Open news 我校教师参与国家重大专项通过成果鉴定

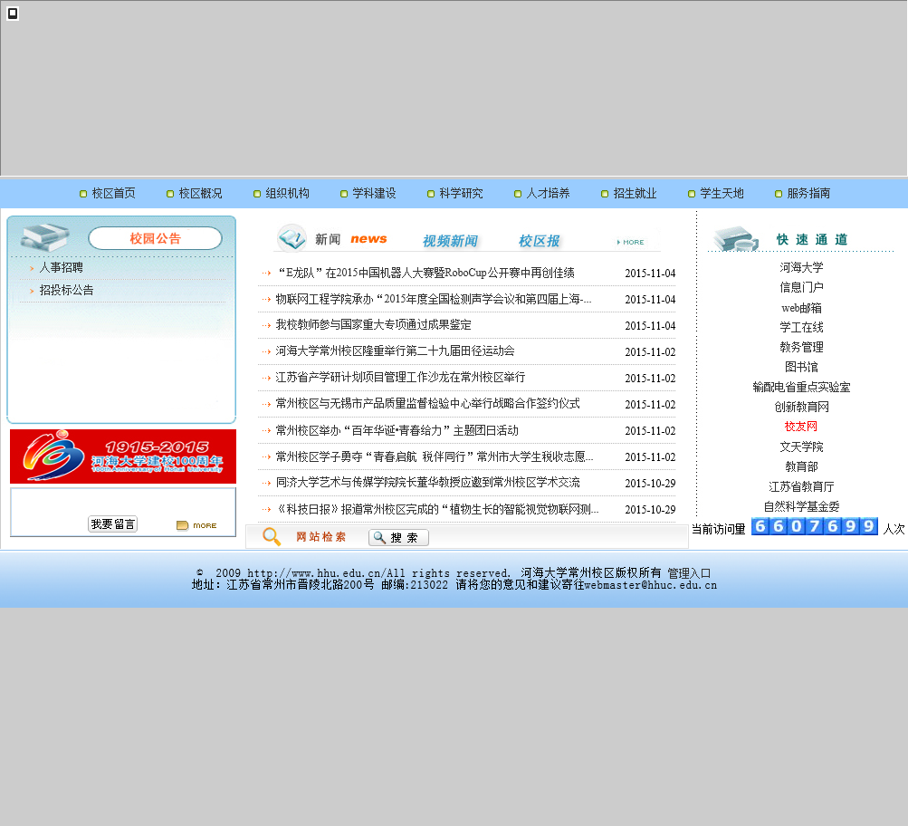(374, 325)
